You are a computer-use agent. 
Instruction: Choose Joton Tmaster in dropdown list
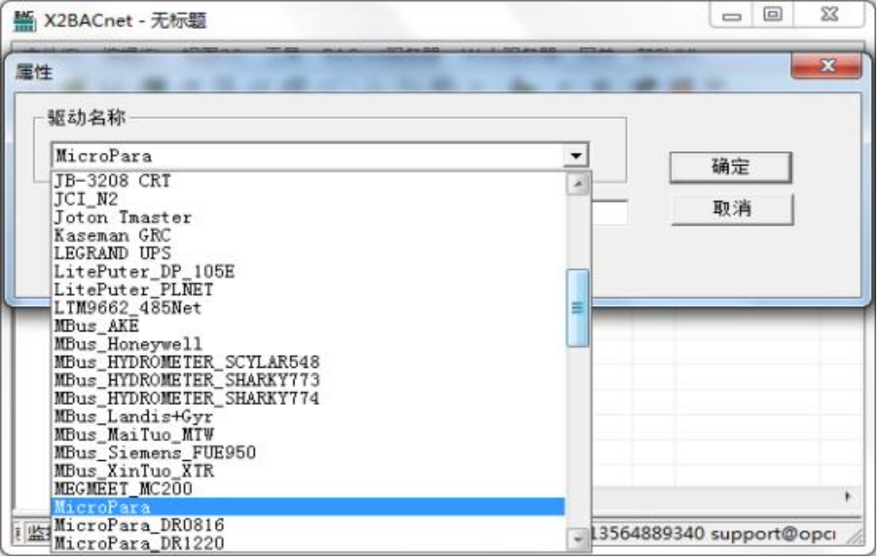pos(308,217)
